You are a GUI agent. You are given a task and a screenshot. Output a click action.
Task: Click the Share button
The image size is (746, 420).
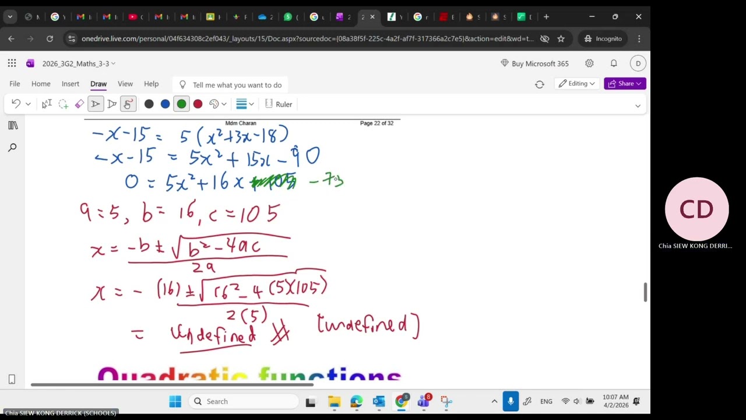[625, 83]
